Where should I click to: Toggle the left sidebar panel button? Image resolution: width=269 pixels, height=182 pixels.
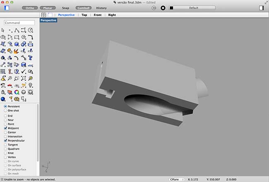point(7,8)
